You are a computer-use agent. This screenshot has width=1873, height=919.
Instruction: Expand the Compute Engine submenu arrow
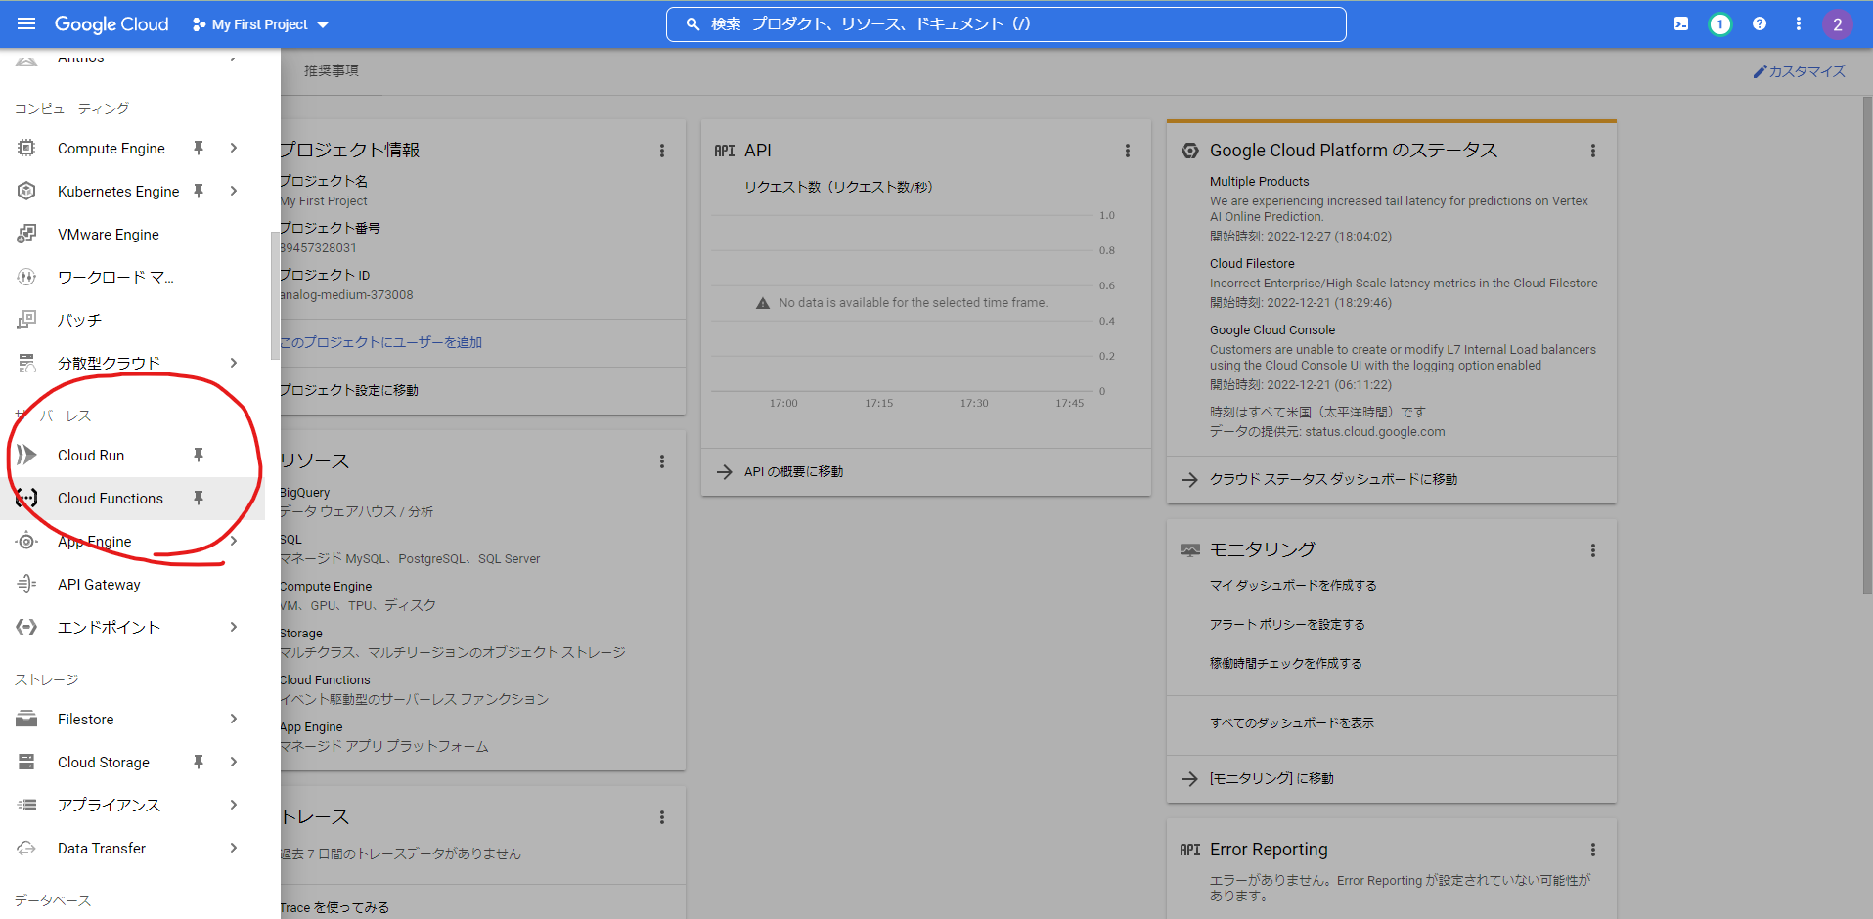234,148
